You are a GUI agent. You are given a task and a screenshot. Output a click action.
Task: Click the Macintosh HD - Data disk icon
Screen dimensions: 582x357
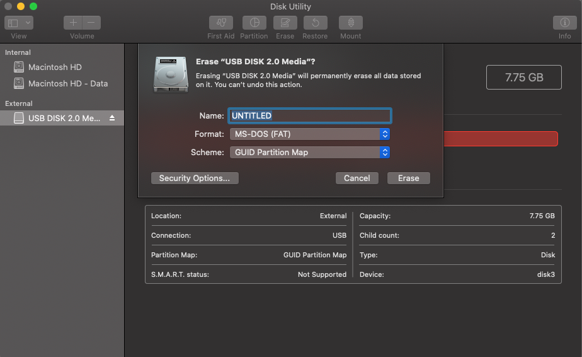click(x=18, y=83)
